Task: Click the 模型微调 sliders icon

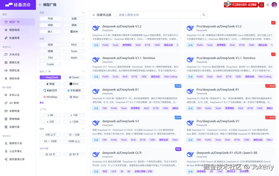Action: [x=6, y=30]
